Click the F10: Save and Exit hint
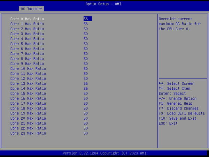Viewport: 209px width, 157px height. pyautogui.click(x=177, y=118)
